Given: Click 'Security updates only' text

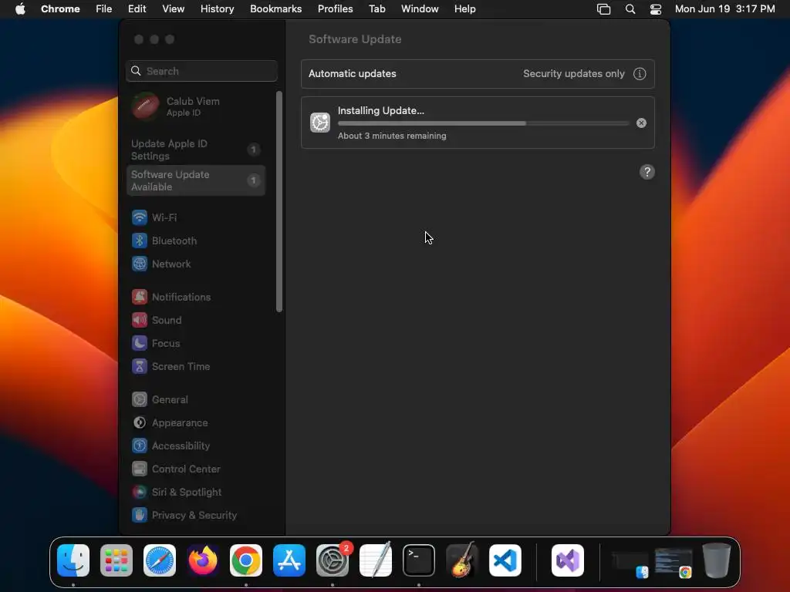Looking at the screenshot, I should coord(574,73).
